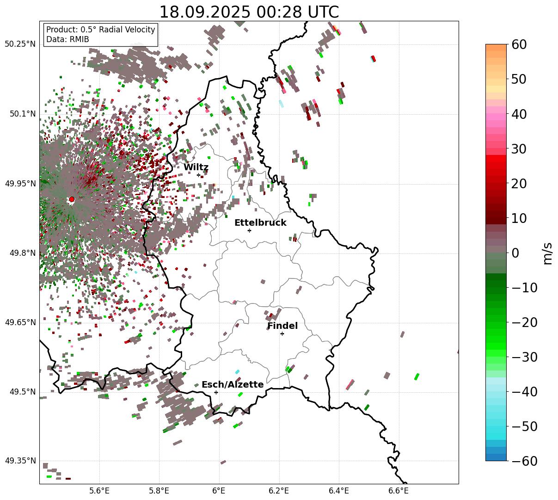Click the 6.2°E longitude label
The image size is (558, 500).
point(279,491)
